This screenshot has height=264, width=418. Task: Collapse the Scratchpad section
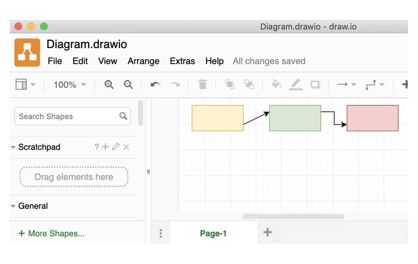click(x=13, y=147)
